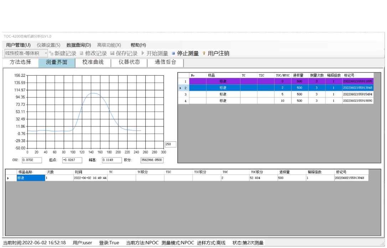Select the 标液 cell in results table
The image size is (387, 248).
[x=31, y=178]
